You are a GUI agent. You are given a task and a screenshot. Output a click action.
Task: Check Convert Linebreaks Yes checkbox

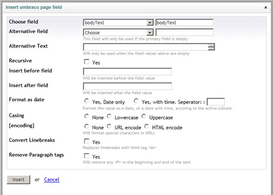(86, 141)
